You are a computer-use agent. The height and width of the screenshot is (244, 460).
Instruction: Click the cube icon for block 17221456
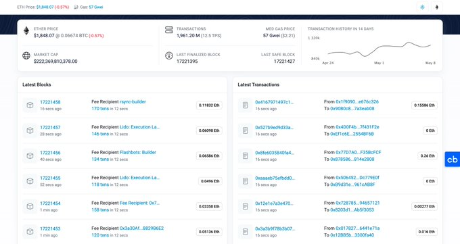point(30,155)
